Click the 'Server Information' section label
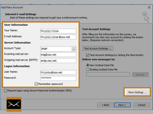153x114 pixels. (x=17, y=43)
